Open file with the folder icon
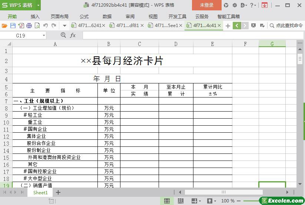Image resolution: width=305 pixels, height=205 pixels. click(x=4, y=26)
